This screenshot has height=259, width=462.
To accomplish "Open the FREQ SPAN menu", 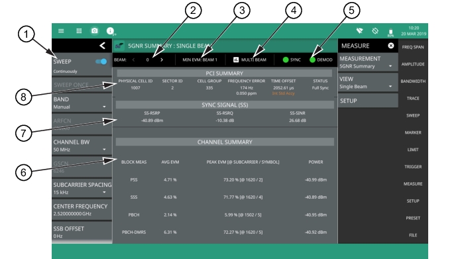I will (413, 47).
